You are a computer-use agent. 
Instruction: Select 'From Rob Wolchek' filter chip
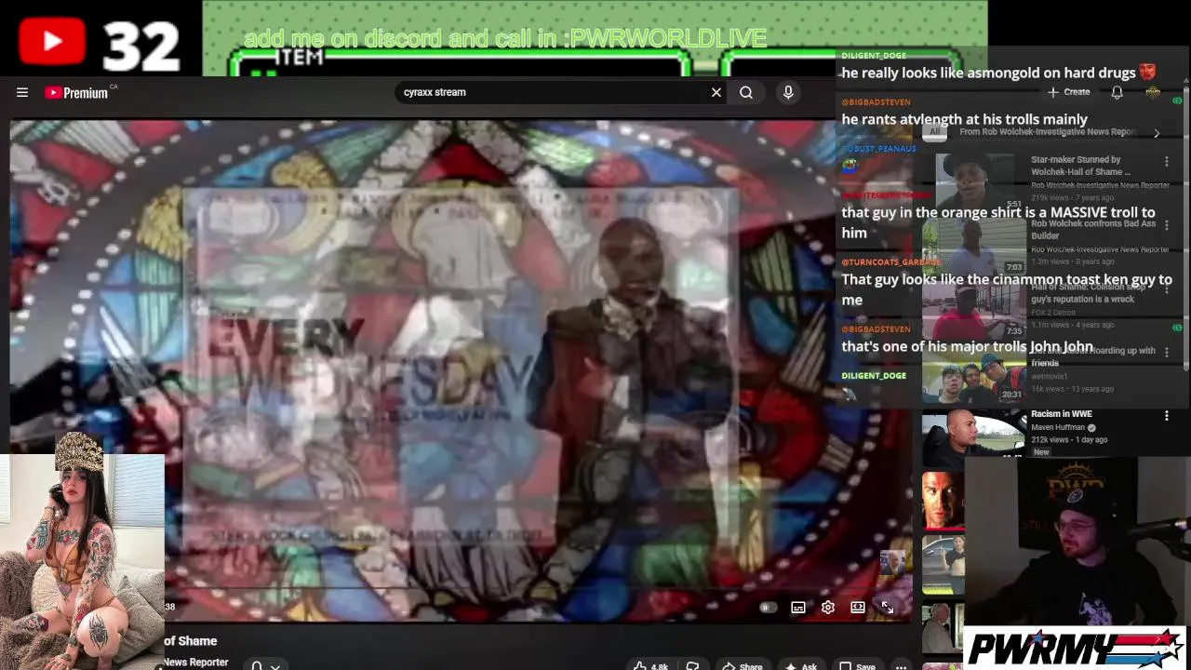click(1048, 132)
